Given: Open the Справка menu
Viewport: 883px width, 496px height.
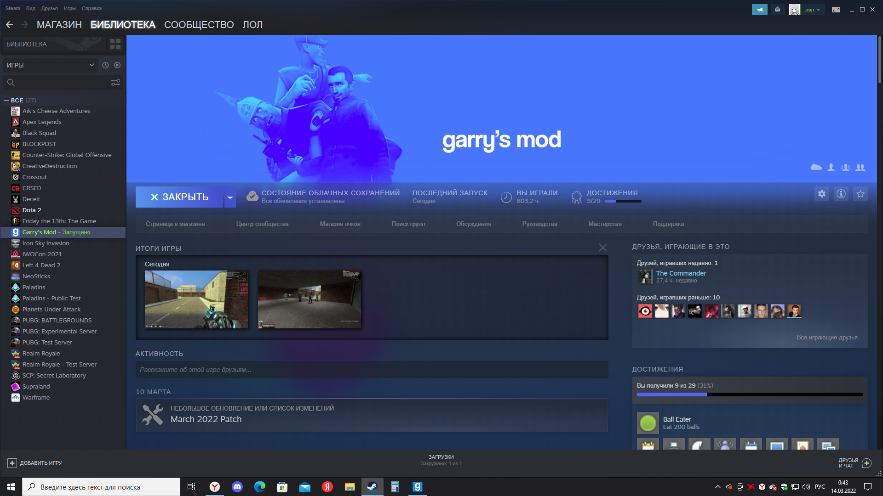Looking at the screenshot, I should point(92,8).
